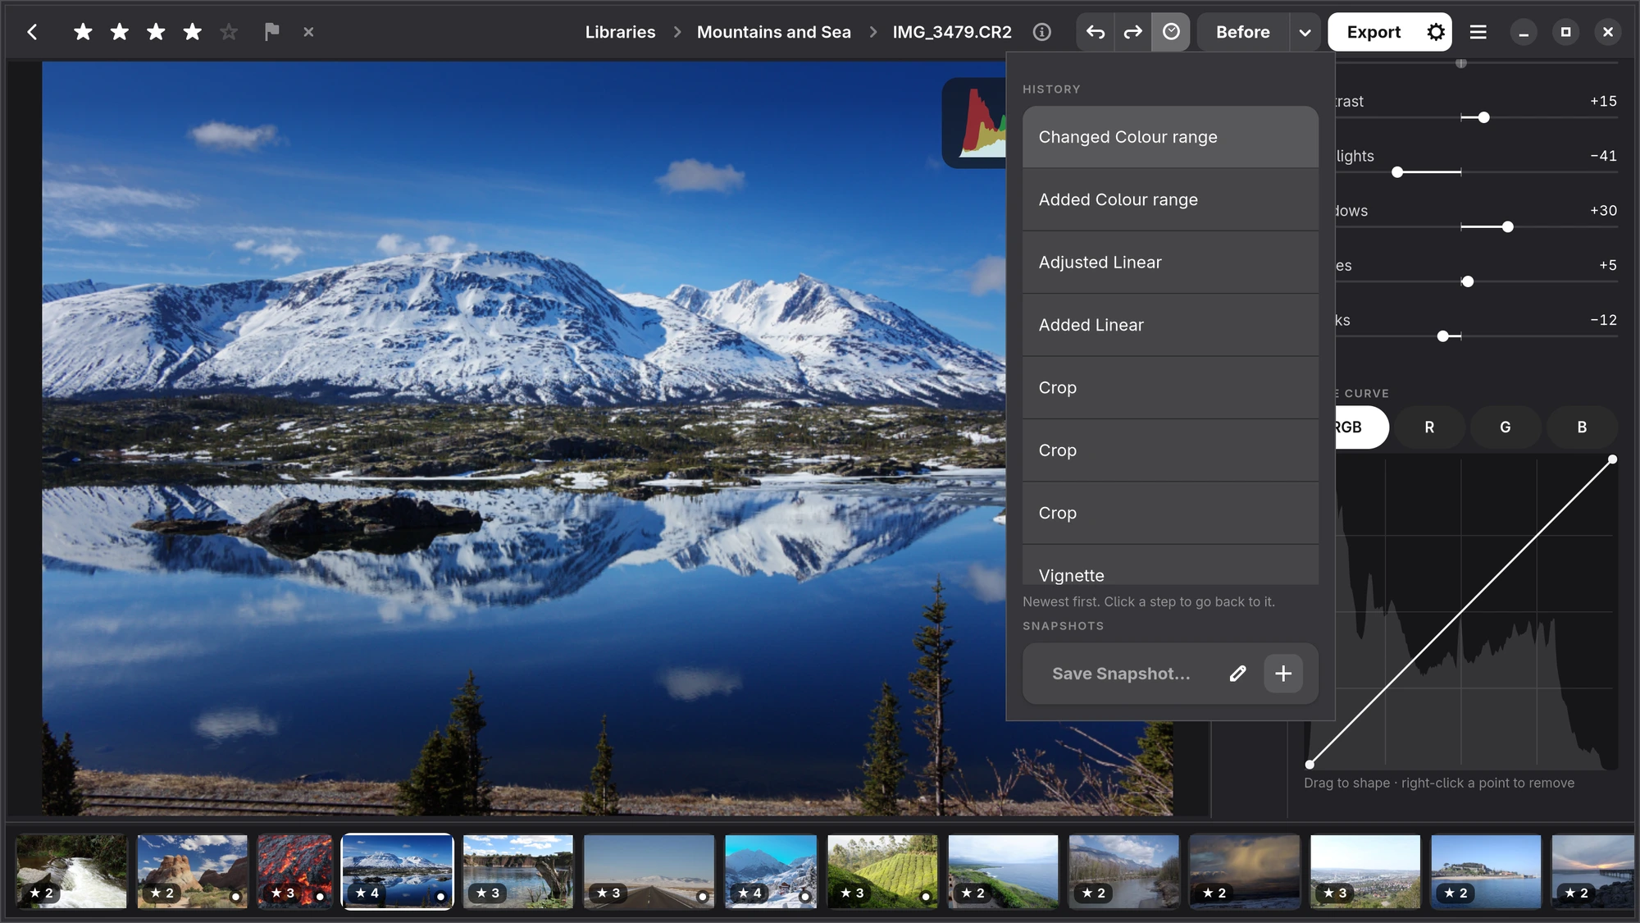Set rating to four stars
The width and height of the screenshot is (1640, 923).
pyautogui.click(x=193, y=32)
